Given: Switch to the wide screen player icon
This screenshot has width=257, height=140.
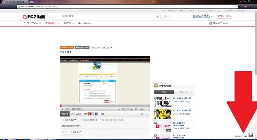Looking at the screenshot, I should [132, 109].
